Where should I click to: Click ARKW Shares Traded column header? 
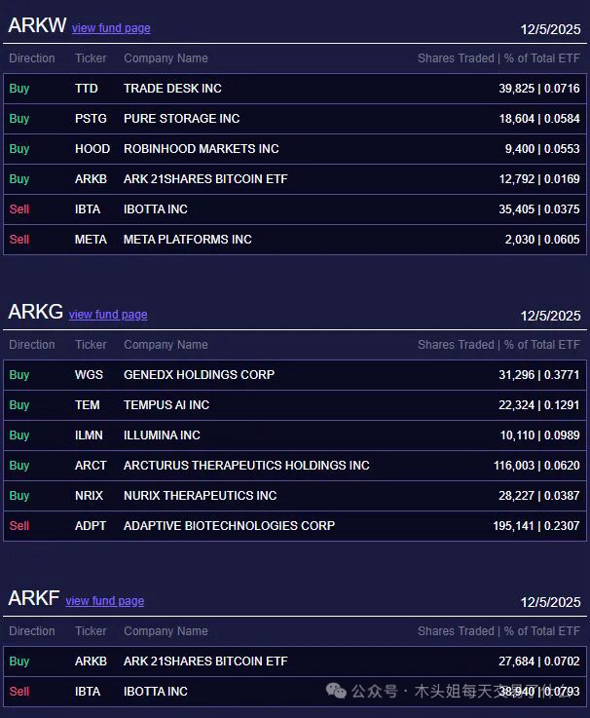(498, 58)
